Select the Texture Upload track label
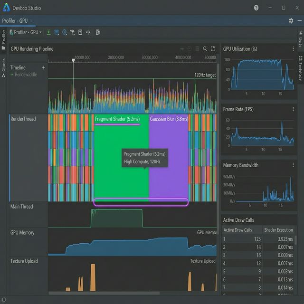This screenshot has width=304, height=304. [x=24, y=261]
